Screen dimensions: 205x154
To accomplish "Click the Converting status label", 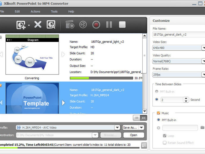I will pos(32,78).
